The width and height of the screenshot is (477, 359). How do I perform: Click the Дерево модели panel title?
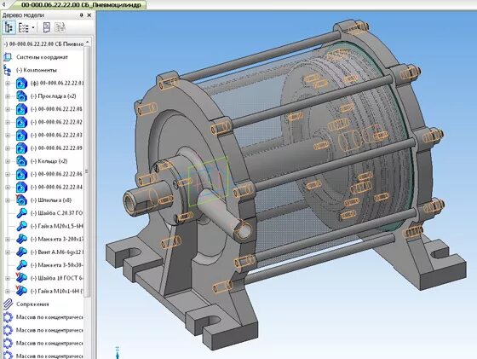(23, 14)
